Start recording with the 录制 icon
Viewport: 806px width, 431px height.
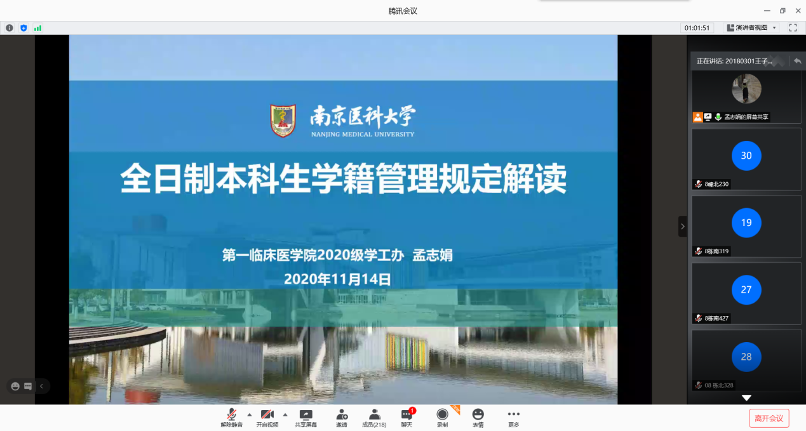click(442, 418)
